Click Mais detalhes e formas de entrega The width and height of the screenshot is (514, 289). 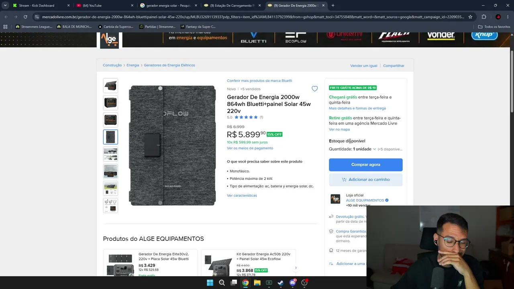357,108
